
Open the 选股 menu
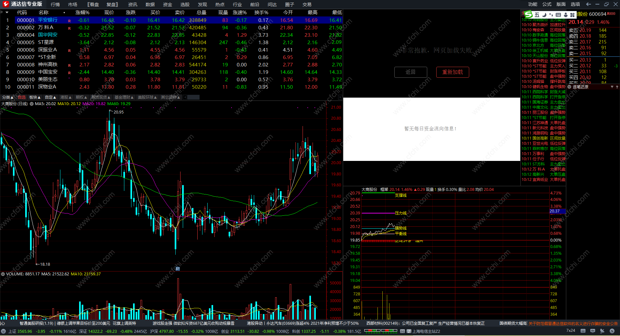click(185, 5)
